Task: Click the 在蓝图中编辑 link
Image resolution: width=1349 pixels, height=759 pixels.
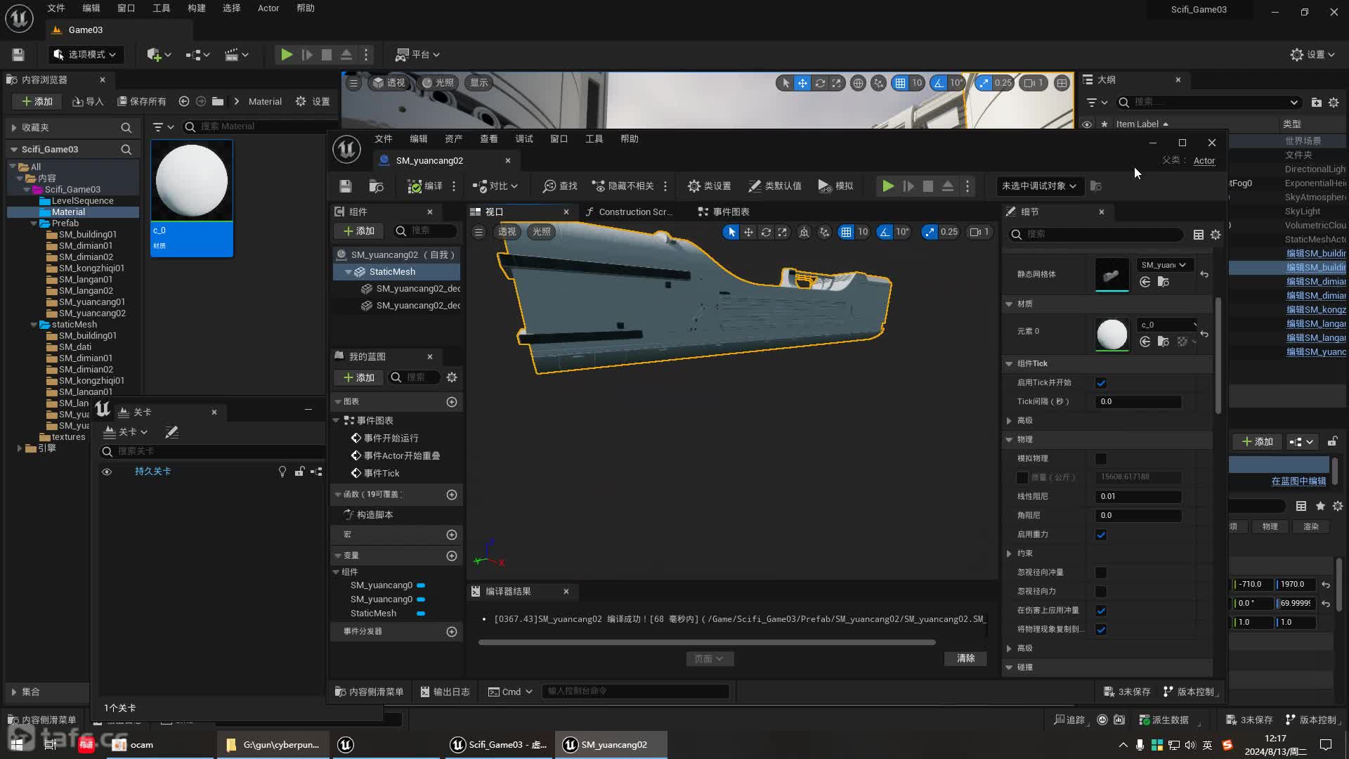Action: (x=1298, y=481)
